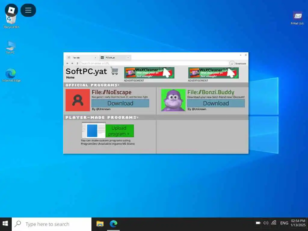Click the File://NoEscape title text

(112, 92)
